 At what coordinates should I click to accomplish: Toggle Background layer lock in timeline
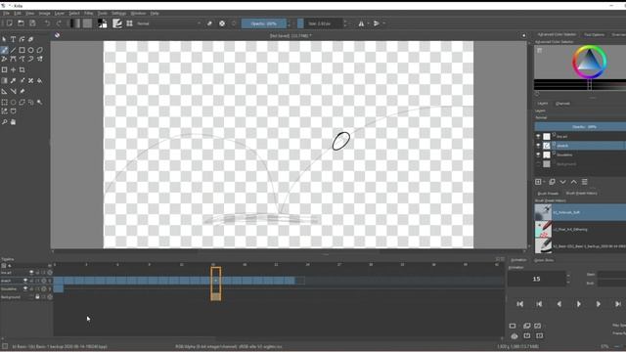pyautogui.click(x=37, y=297)
